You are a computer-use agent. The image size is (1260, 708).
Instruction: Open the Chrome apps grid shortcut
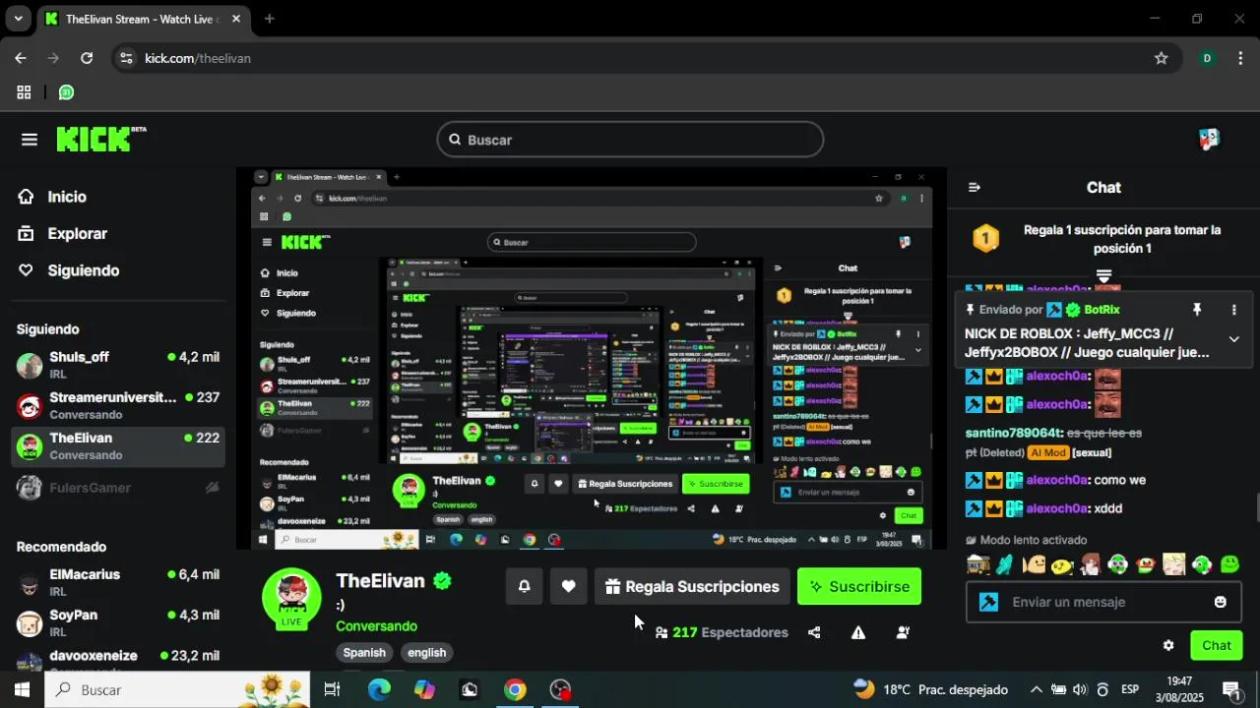[24, 92]
